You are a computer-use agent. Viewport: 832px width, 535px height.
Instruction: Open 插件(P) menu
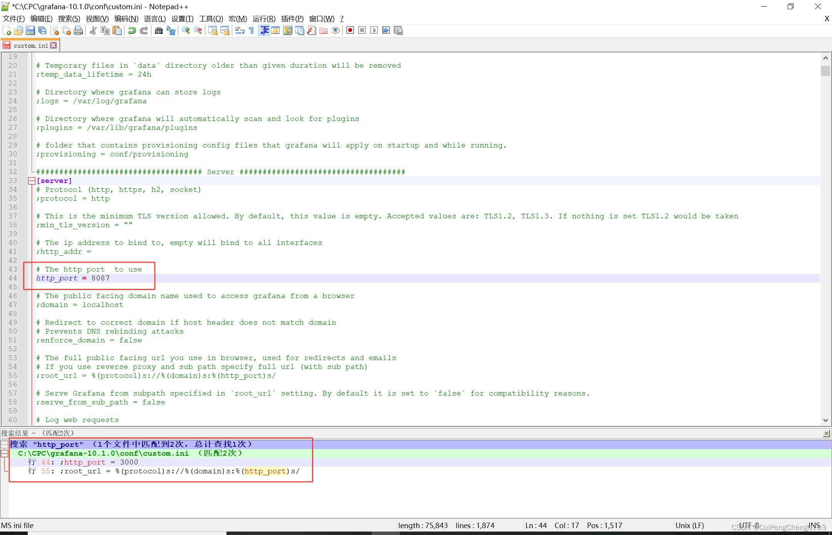pos(292,18)
